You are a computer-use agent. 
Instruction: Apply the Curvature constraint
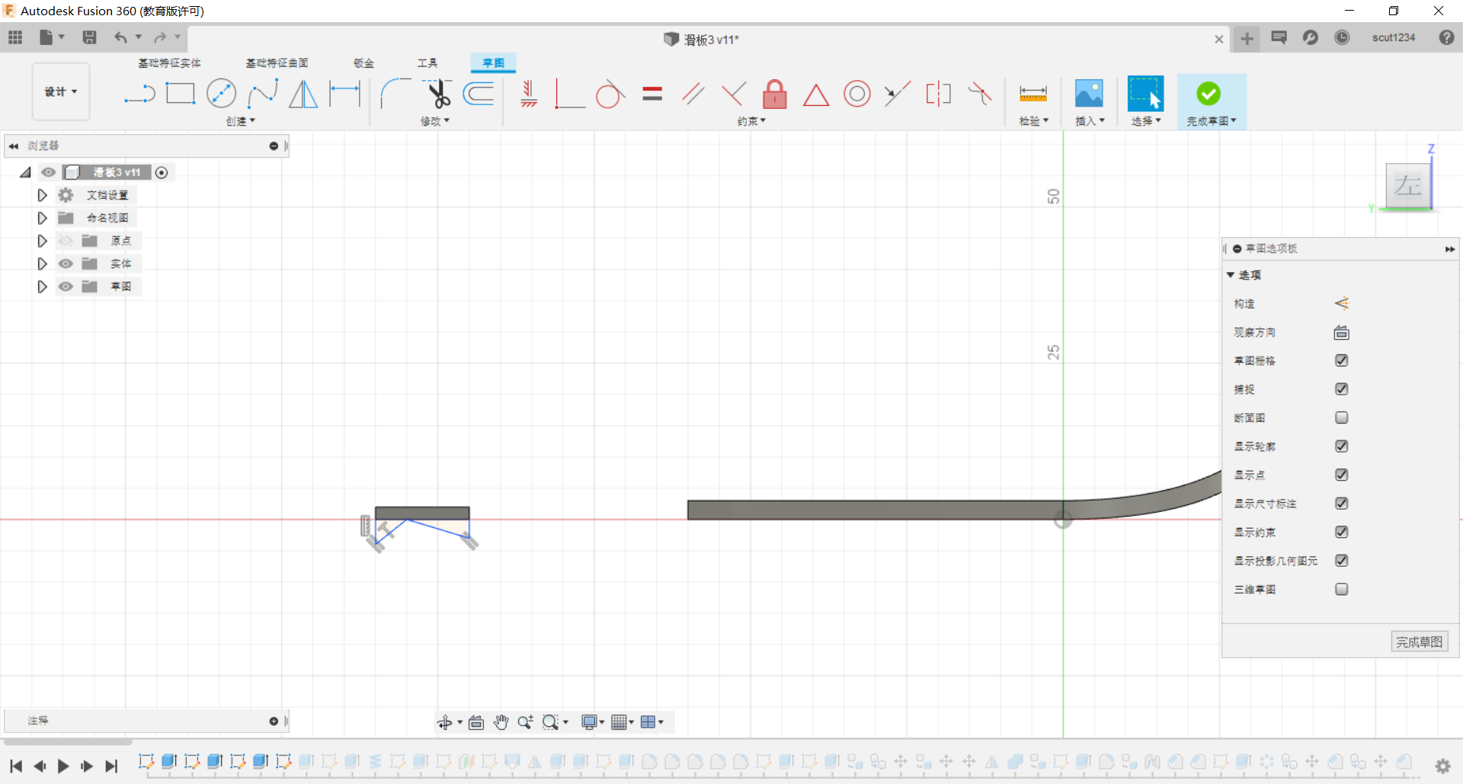click(x=980, y=94)
